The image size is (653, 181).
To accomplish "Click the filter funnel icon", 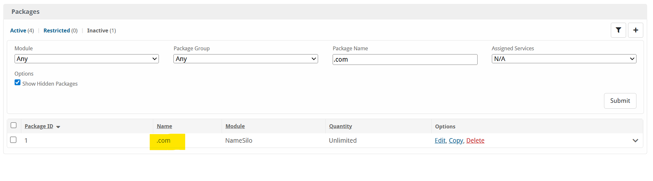I will [x=618, y=30].
